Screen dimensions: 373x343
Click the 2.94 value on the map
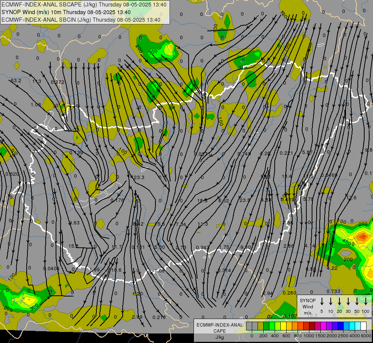coord(268,293)
